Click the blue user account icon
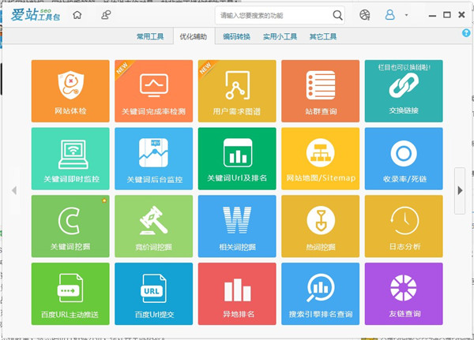Image resolution: width=474 pixels, height=340 pixels. click(x=389, y=14)
